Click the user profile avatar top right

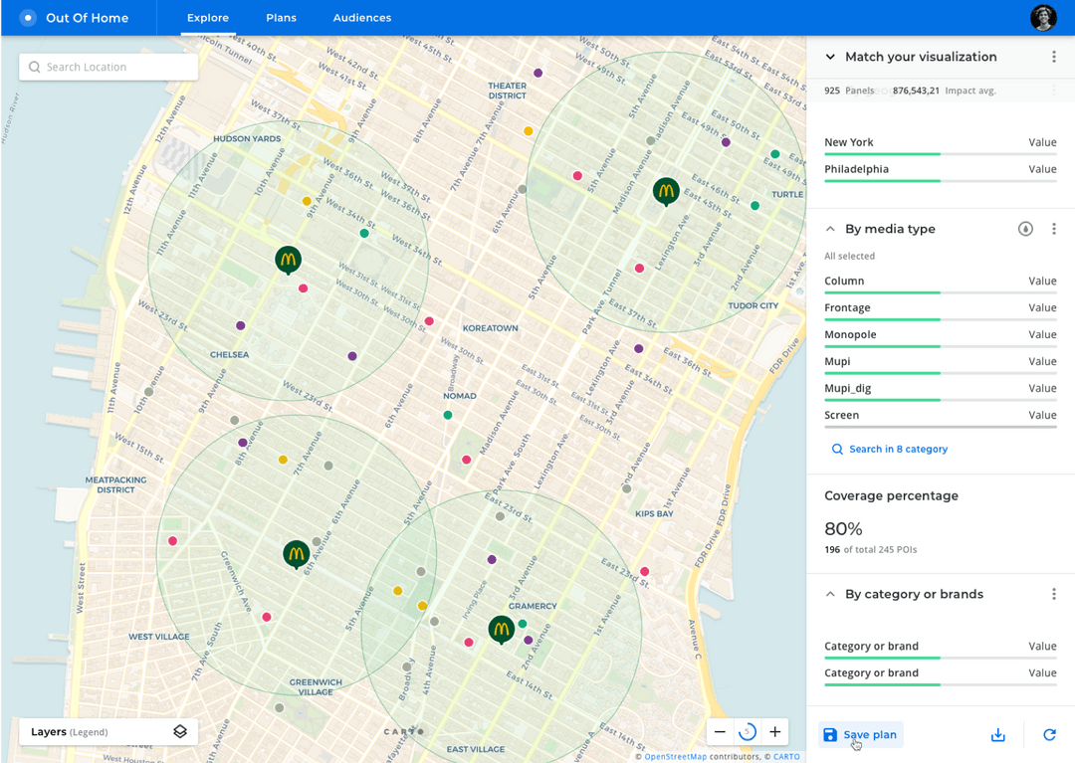(x=1042, y=17)
